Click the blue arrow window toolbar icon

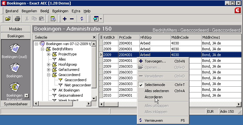coord(96,19)
